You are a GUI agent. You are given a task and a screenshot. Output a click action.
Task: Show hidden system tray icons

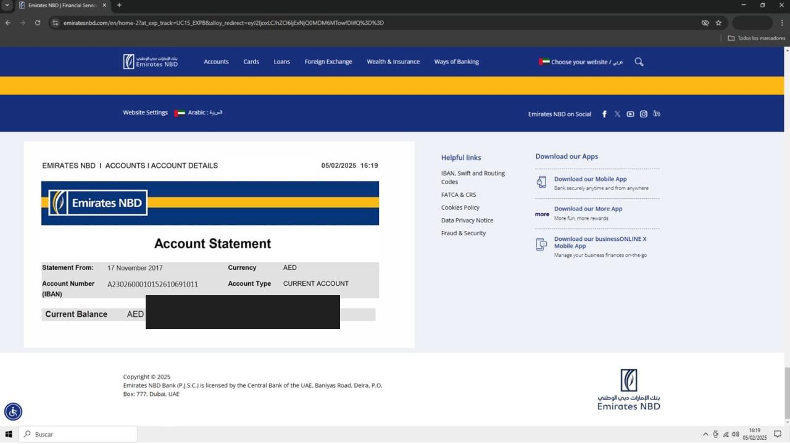705,434
